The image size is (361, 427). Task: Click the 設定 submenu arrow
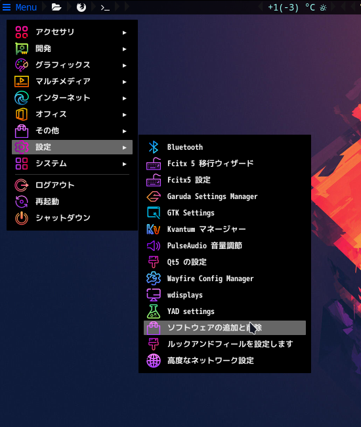(x=124, y=148)
